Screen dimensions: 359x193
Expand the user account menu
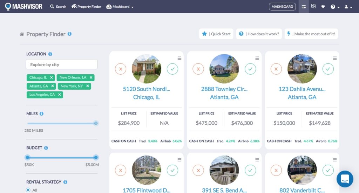348,7
